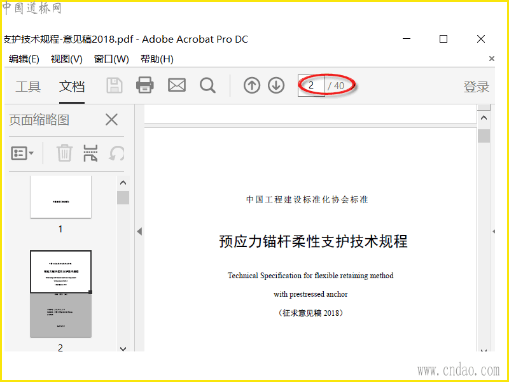This screenshot has width=509, height=382.
Task: Click the page number input field
Action: [311, 85]
